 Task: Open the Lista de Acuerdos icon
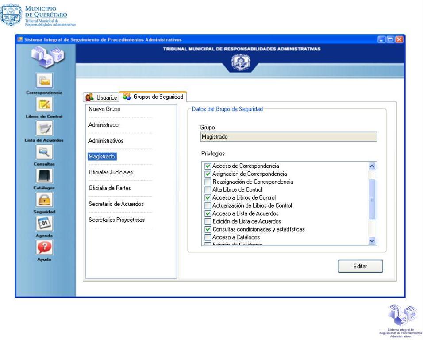coord(45,128)
